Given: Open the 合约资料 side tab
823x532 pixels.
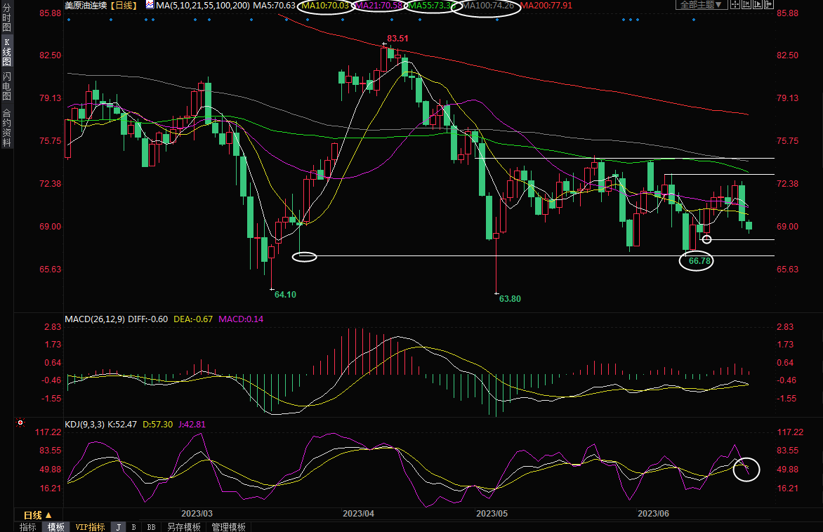Looking at the screenshot, I should point(6,127).
